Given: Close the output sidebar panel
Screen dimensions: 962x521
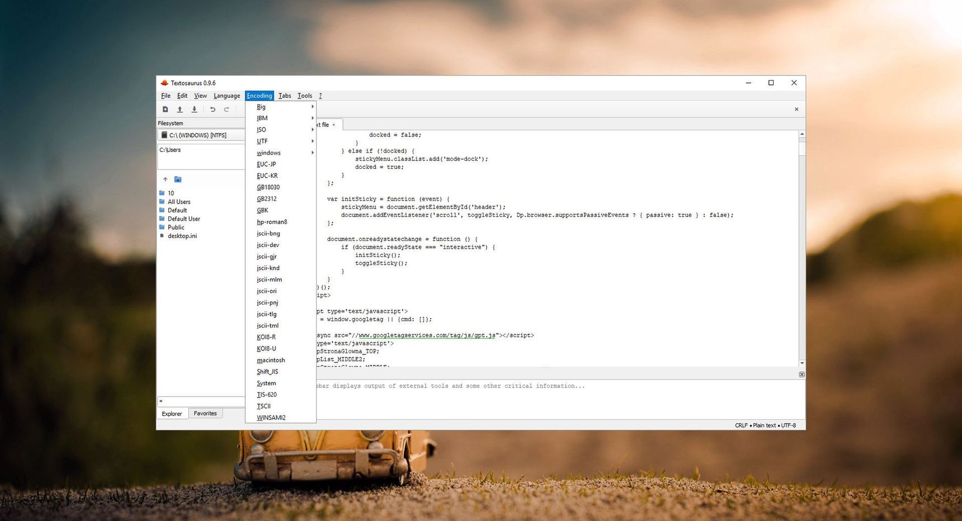Looking at the screenshot, I should tap(801, 375).
